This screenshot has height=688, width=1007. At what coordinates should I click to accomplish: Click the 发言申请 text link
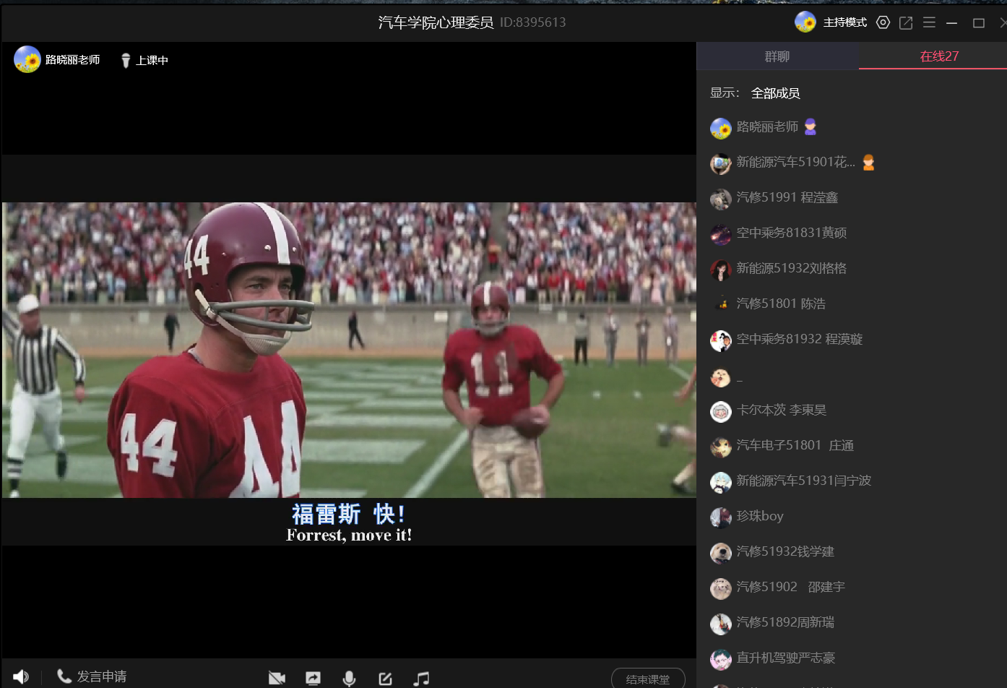pos(102,676)
